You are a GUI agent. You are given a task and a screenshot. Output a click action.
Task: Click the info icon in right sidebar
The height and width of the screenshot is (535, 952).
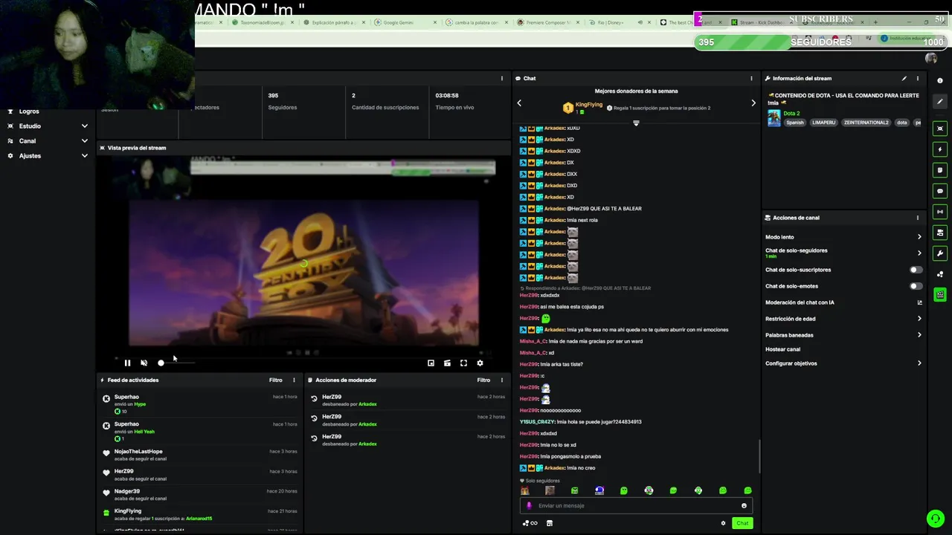click(940, 81)
